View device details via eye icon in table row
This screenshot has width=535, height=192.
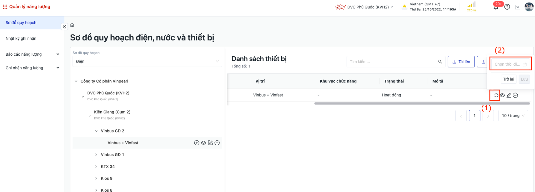[x=503, y=95]
